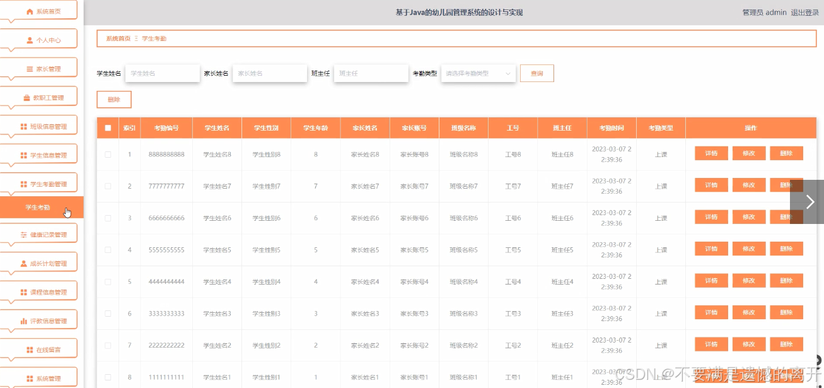Screen dimensions: 824x388
Task: Click the briefcase icon beside 教职工管理
Action: click(x=26, y=98)
